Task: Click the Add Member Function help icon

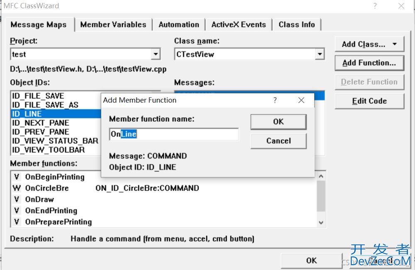Action: tap(275, 100)
